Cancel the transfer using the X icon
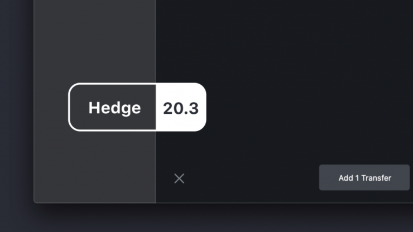 179,178
